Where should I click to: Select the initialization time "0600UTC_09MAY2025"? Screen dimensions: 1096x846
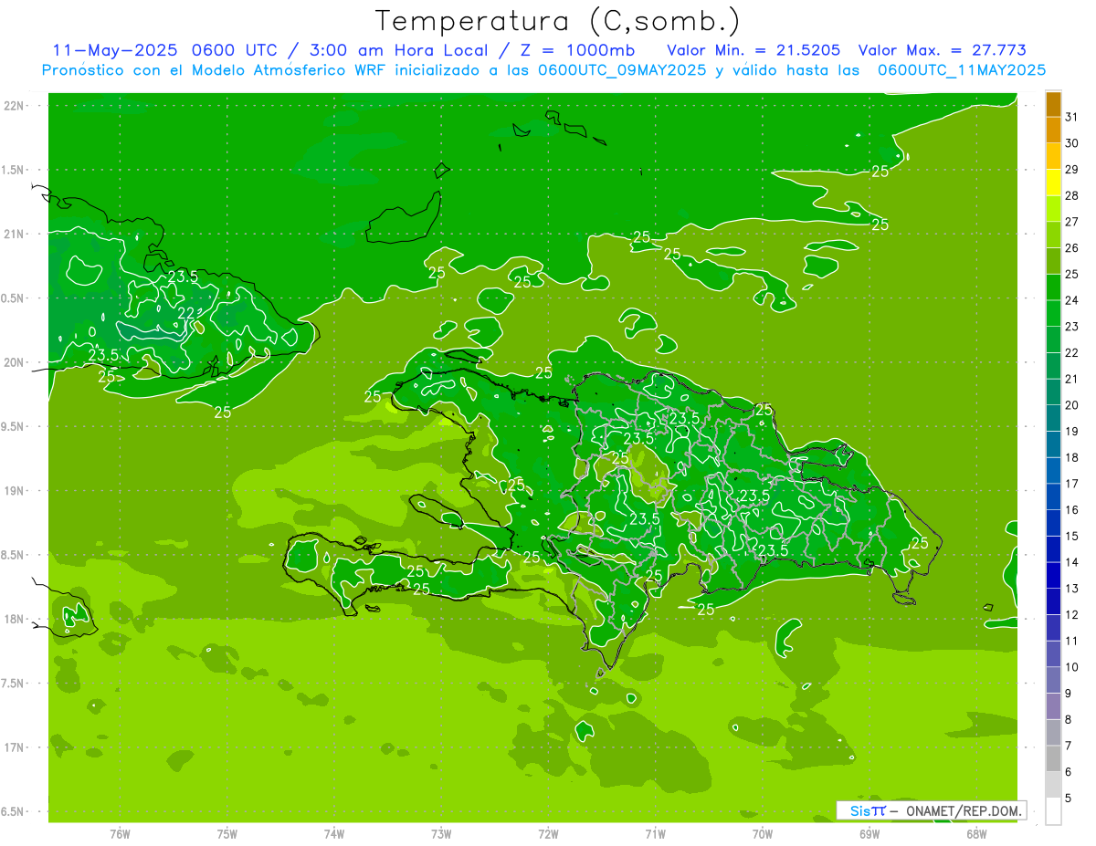pyautogui.click(x=622, y=70)
